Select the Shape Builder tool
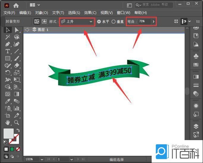Screen dimensions: 203x163 8,87
